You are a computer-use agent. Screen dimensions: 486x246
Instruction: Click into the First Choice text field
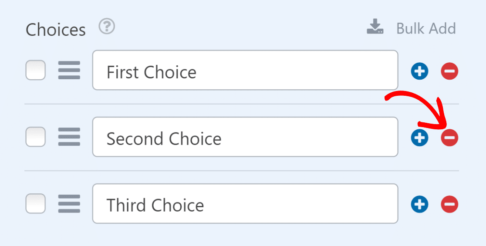[245, 71]
